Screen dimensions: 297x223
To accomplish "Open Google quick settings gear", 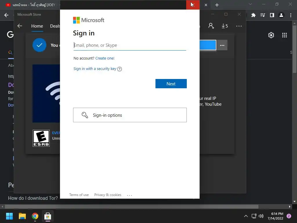I will [x=271, y=35].
